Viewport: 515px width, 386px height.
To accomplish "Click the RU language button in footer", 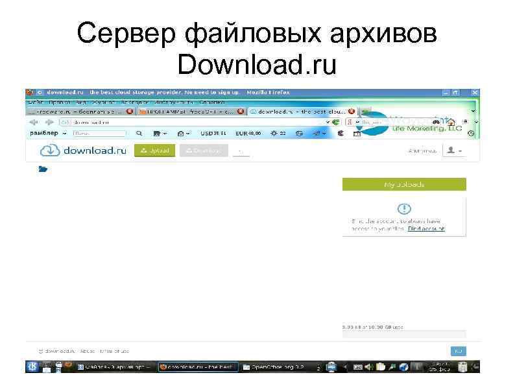I will tap(458, 351).
